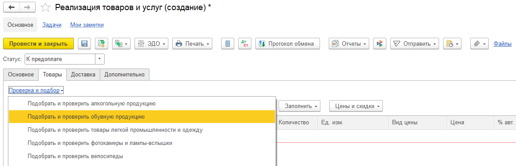Image resolution: width=516 pixels, height=166 pixels.
Task: Open the Печать dropdown menu
Action: click(192, 43)
